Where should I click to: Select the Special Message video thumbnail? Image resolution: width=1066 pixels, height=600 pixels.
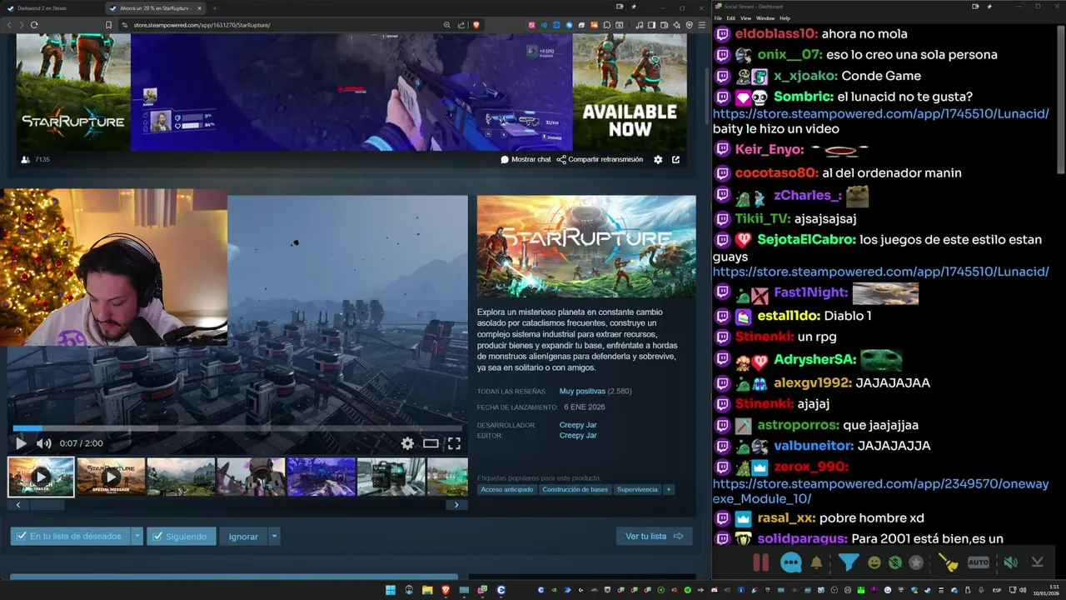coord(111,477)
